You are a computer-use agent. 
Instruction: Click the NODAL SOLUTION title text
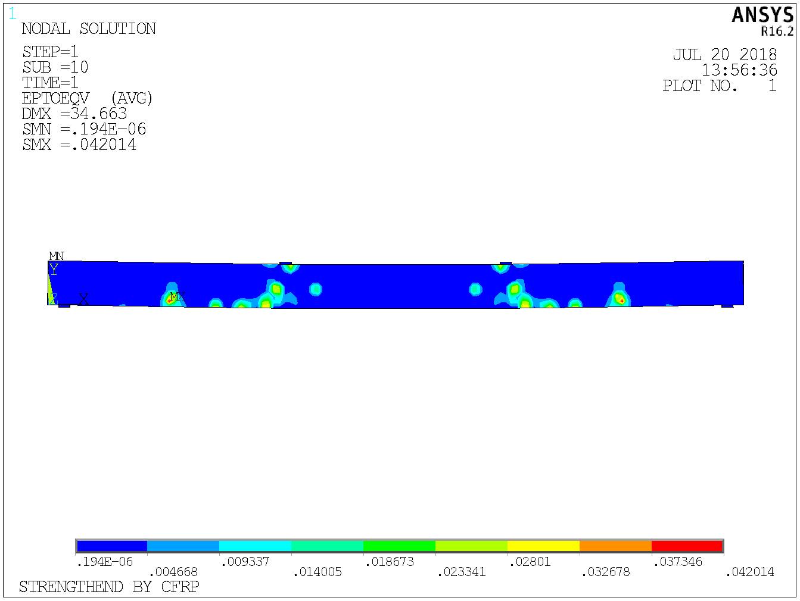(x=89, y=29)
